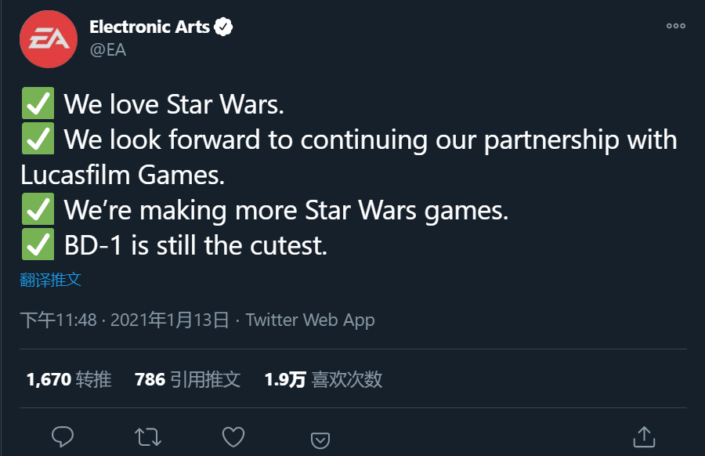Viewport: 705px width, 456px height.
Task: Click the verified badge next to Electronic Arts
Action: (x=224, y=27)
